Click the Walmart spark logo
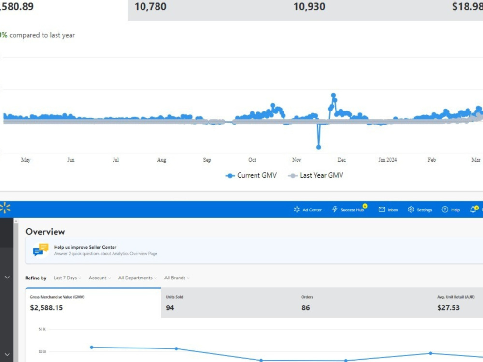The width and height of the screenshot is (483, 362). point(5,208)
